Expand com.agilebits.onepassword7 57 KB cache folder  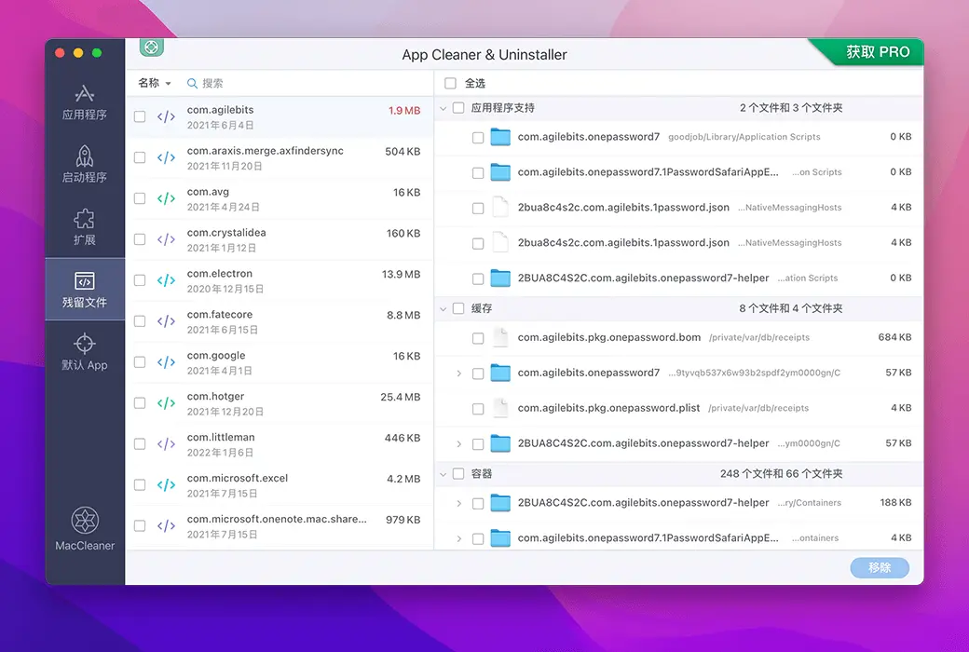click(x=458, y=374)
